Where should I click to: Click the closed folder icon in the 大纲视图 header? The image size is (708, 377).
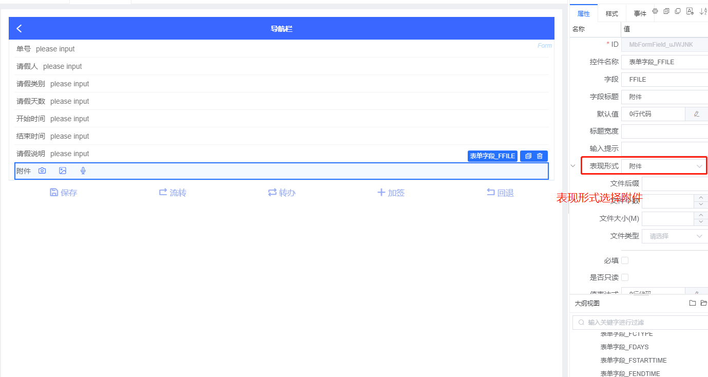(692, 304)
